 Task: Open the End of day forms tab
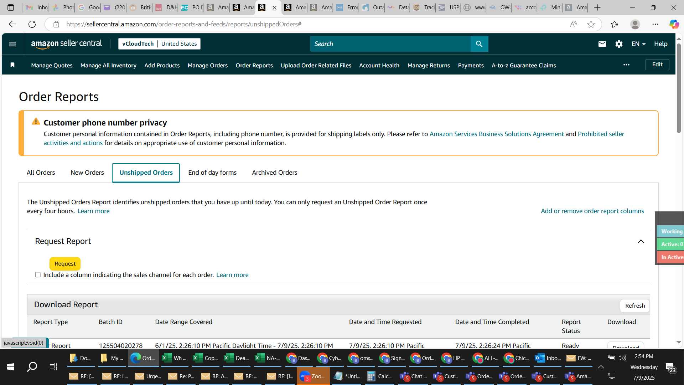pos(212,173)
